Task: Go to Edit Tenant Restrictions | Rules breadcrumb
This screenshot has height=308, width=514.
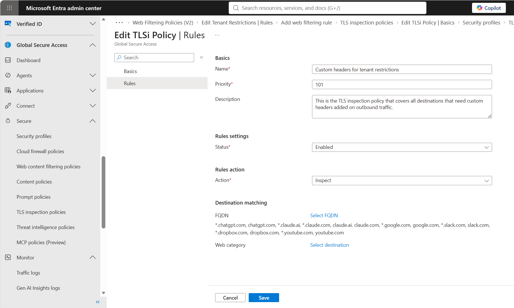Action: click(x=237, y=22)
